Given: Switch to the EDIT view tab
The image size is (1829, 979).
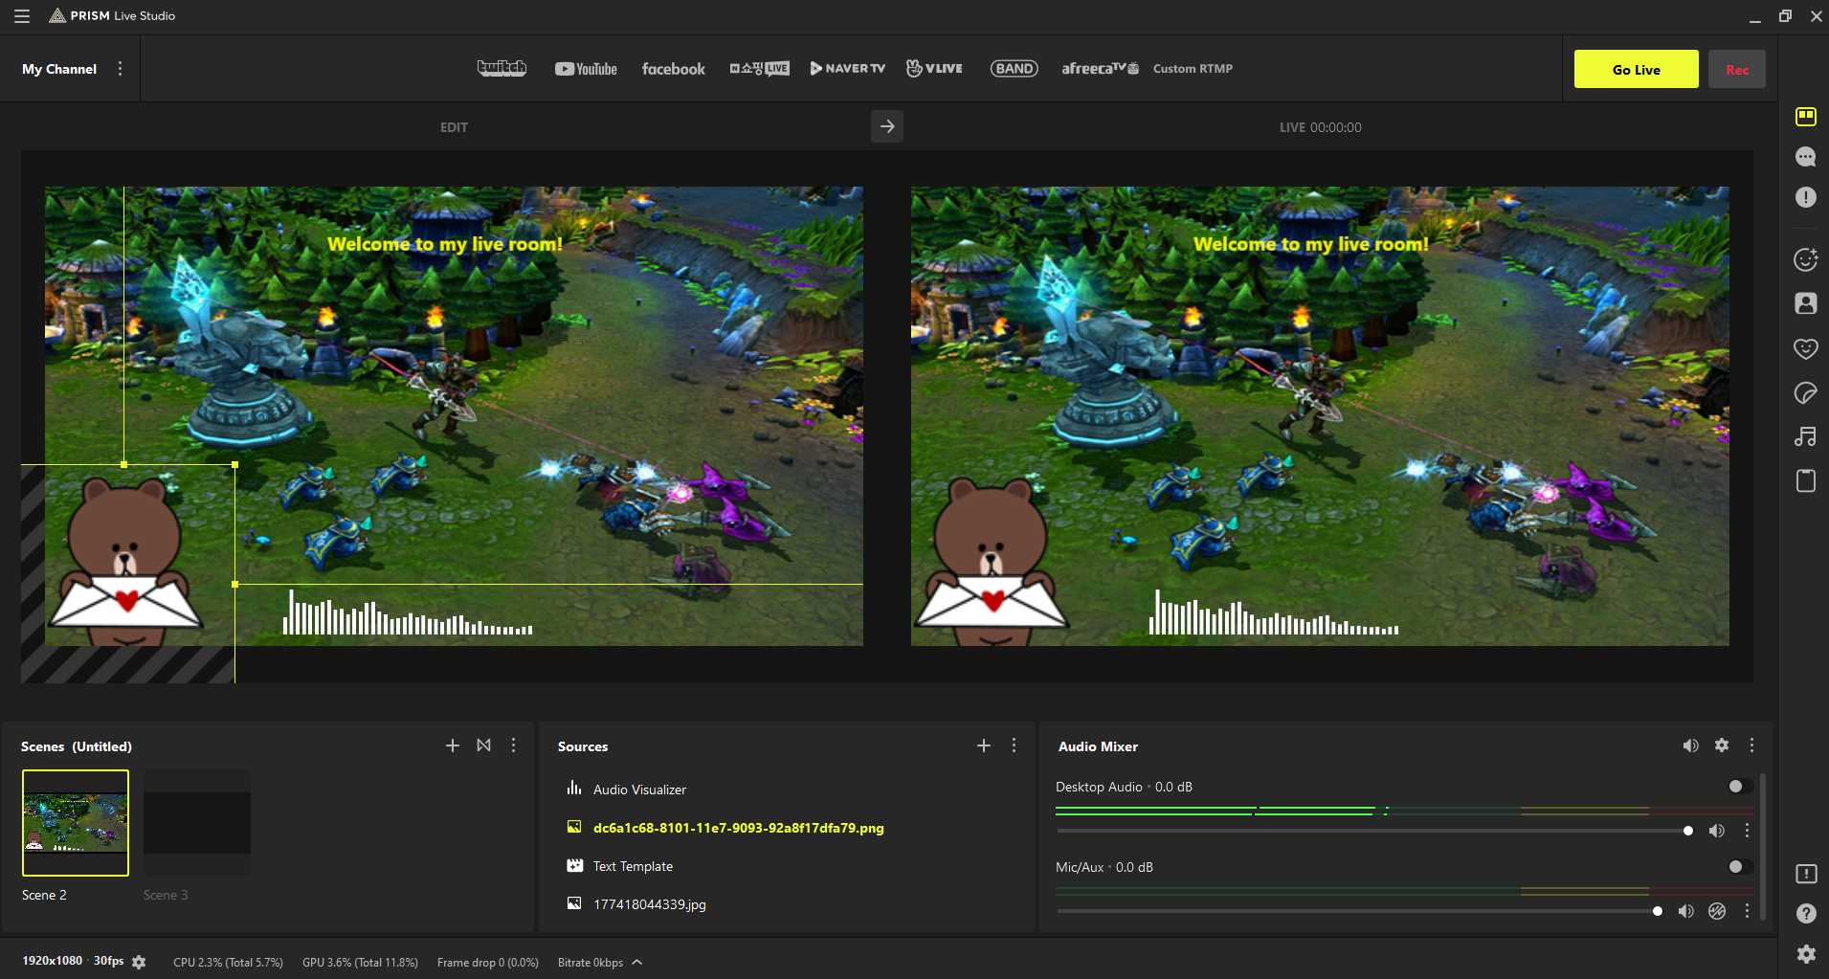Looking at the screenshot, I should [x=453, y=126].
